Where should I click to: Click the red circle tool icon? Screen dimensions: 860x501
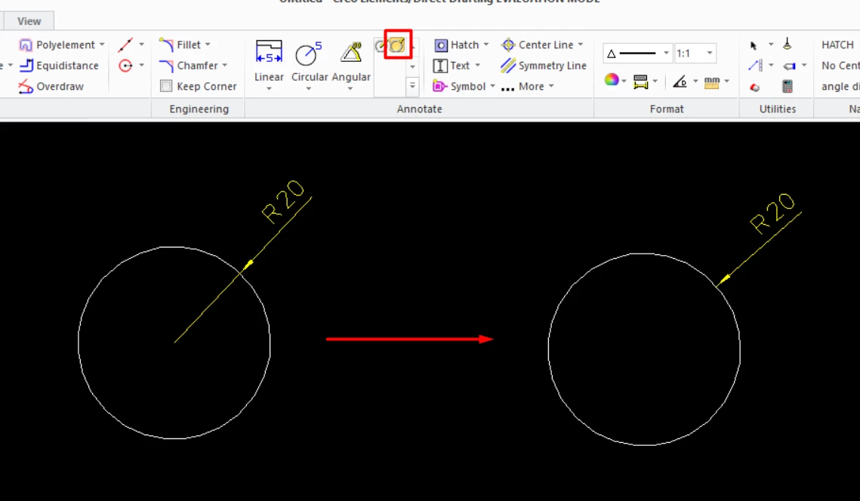pyautogui.click(x=125, y=66)
